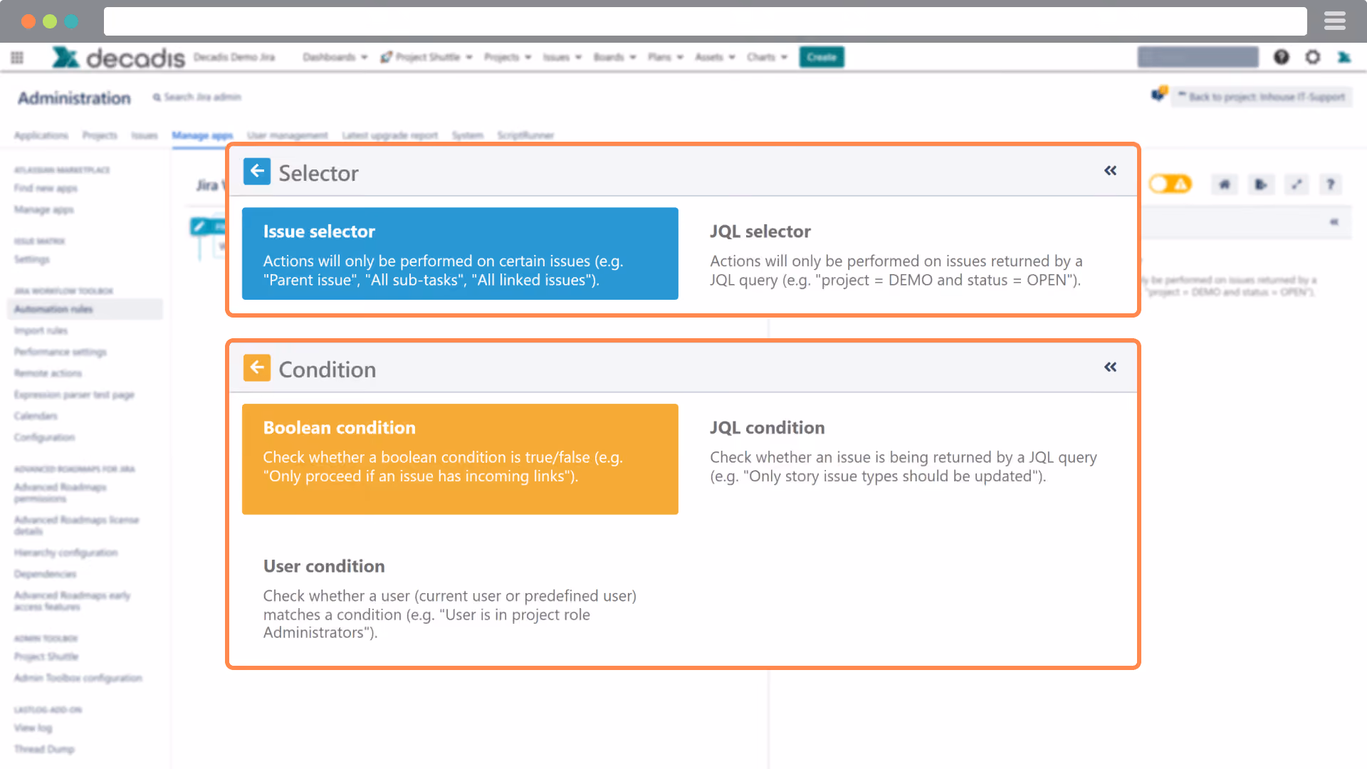The height and width of the screenshot is (769, 1367).
Task: Click the feedback speech bubble icon
Action: [1159, 94]
